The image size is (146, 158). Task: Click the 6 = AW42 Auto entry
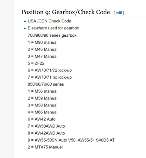point(41,119)
